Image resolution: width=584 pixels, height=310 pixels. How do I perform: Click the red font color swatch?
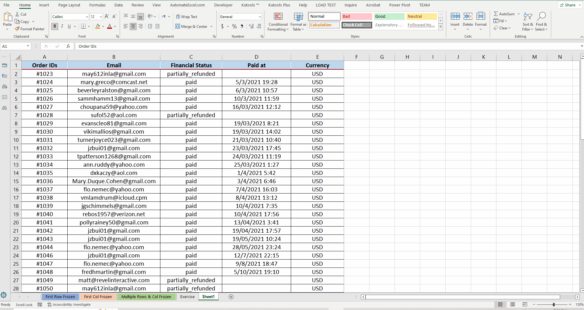[x=110, y=28]
